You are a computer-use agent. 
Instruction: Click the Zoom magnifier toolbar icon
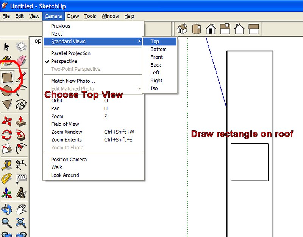7,223
